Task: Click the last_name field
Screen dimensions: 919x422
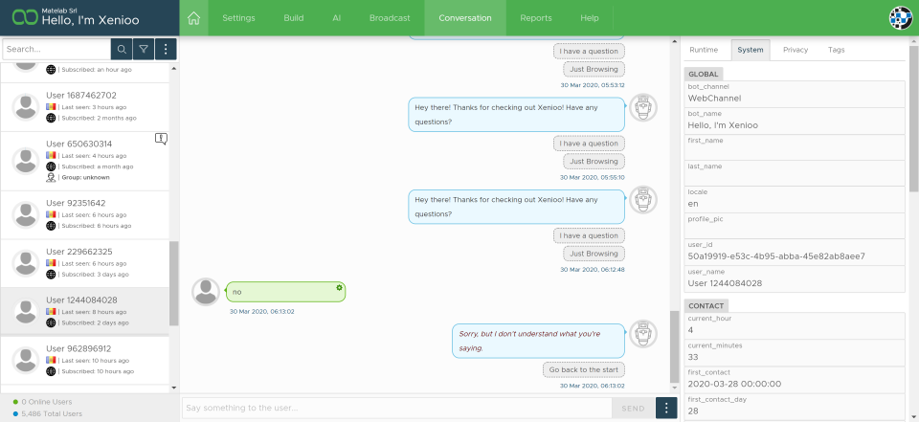Action: (x=795, y=173)
